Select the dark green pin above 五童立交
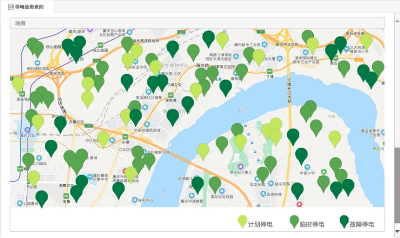Image resolution: width=400 pixels, height=238 pixels. (60, 124)
